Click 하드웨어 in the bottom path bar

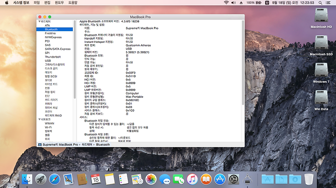point(87,144)
